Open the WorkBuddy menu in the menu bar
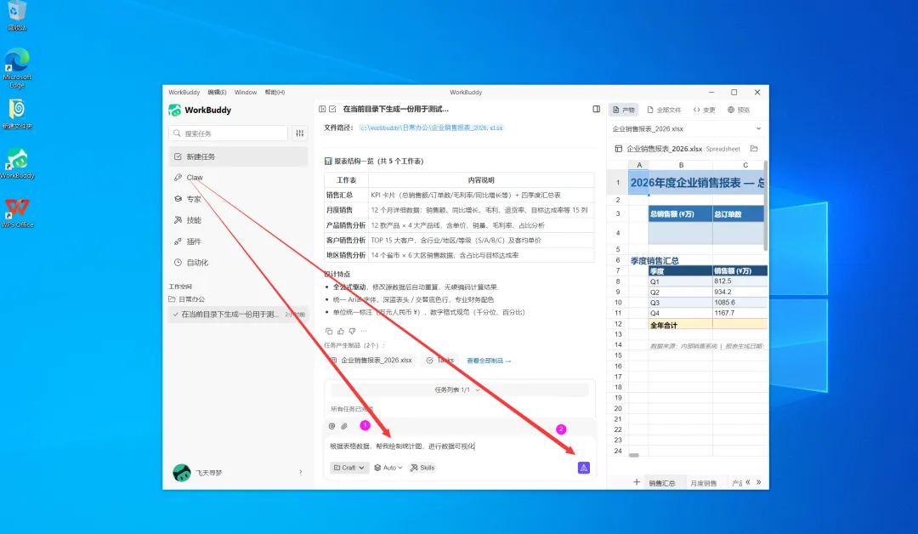The image size is (918, 534). (184, 93)
